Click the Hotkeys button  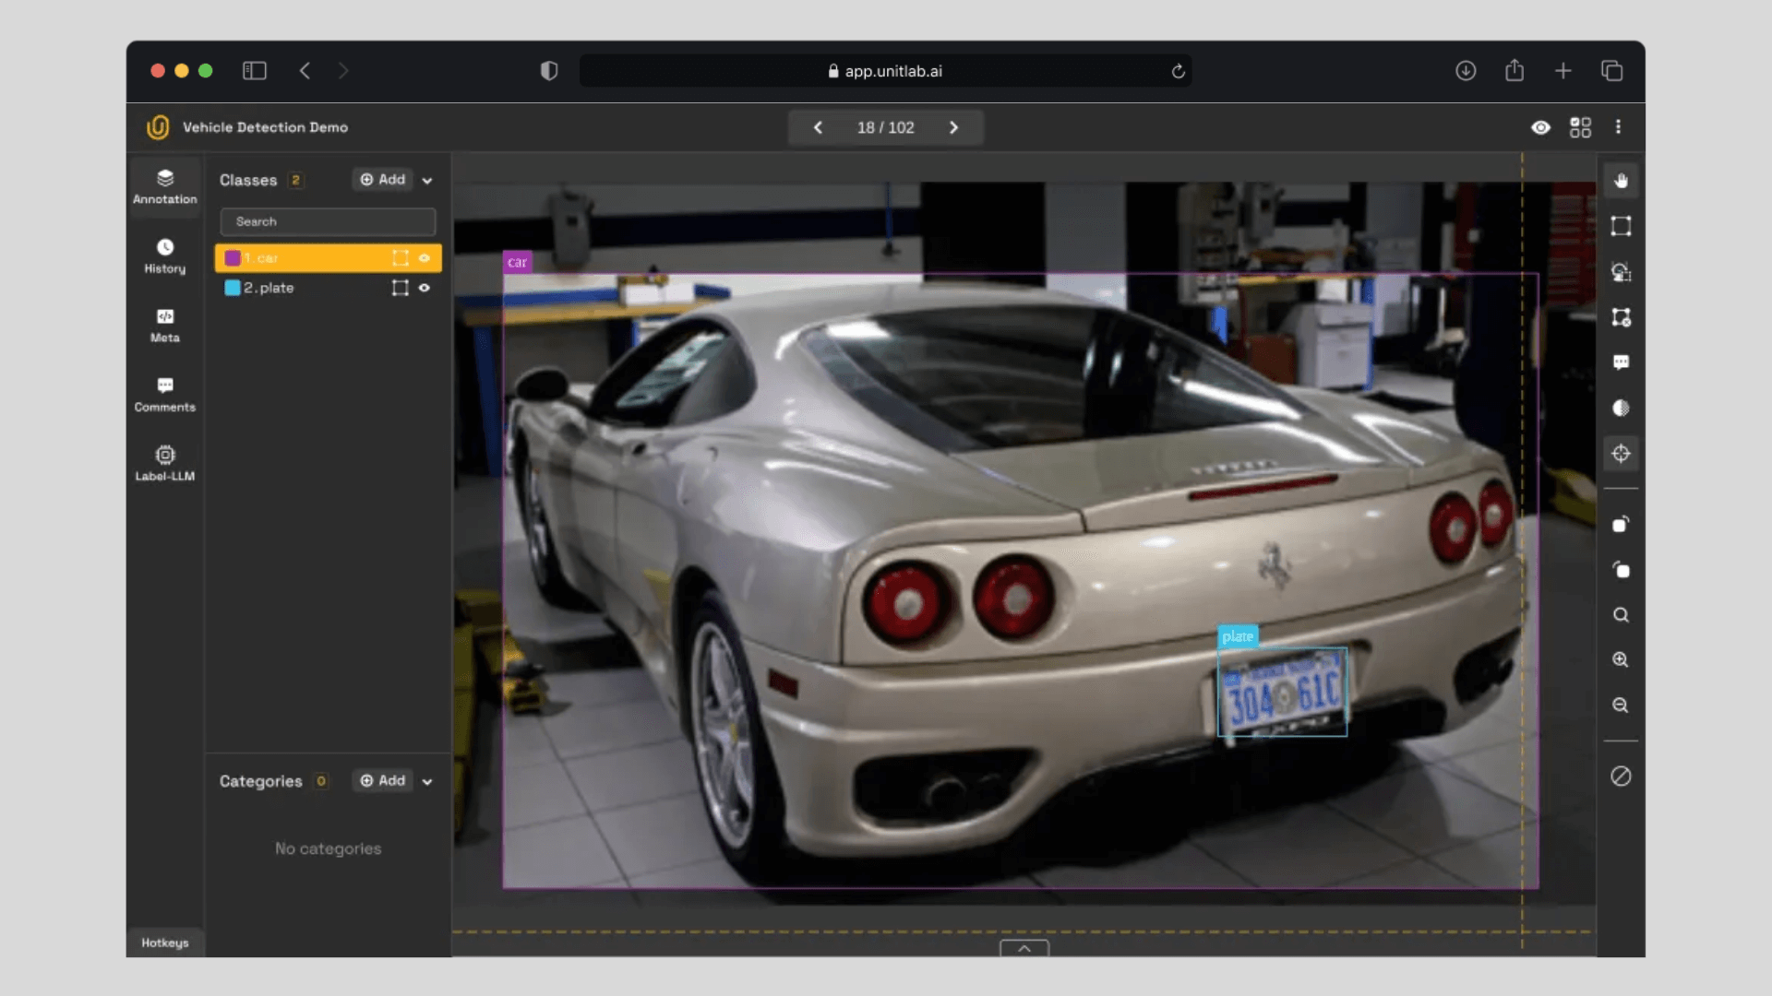pyautogui.click(x=165, y=943)
